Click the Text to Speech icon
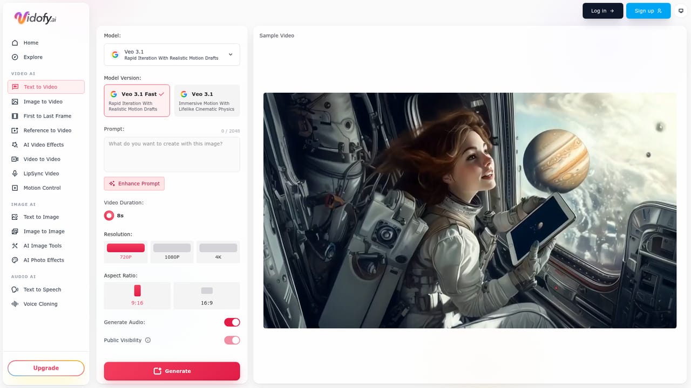691x388 pixels. (x=15, y=289)
